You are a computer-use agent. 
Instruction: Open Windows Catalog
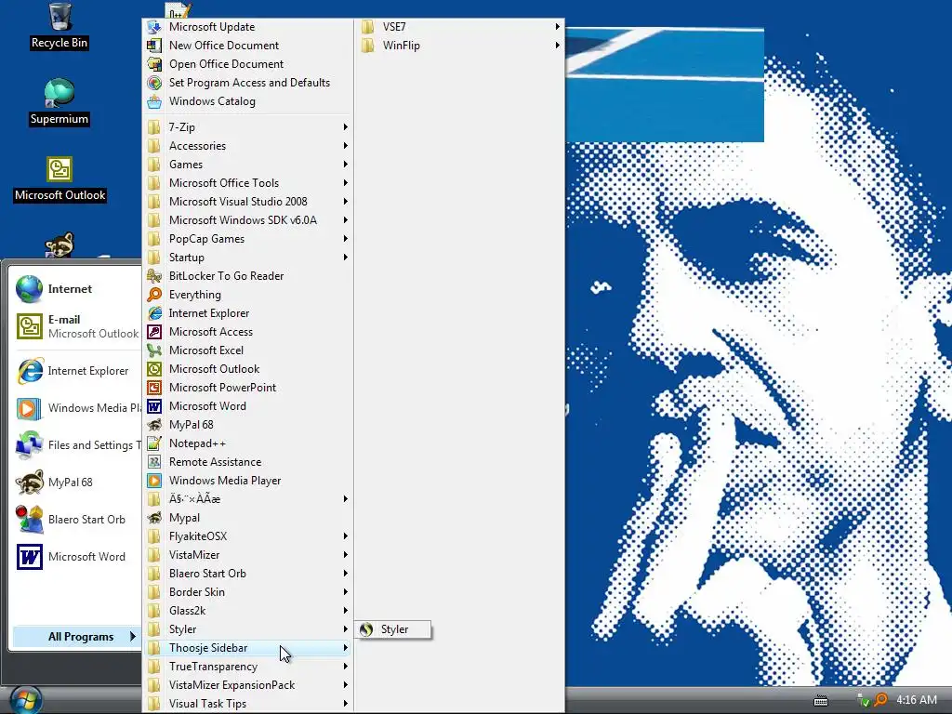point(247,101)
